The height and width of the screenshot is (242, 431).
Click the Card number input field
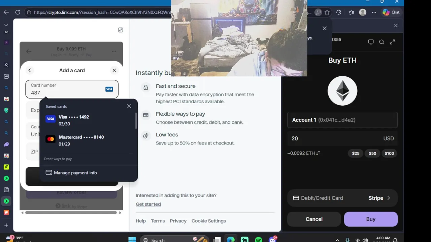pyautogui.click(x=72, y=89)
